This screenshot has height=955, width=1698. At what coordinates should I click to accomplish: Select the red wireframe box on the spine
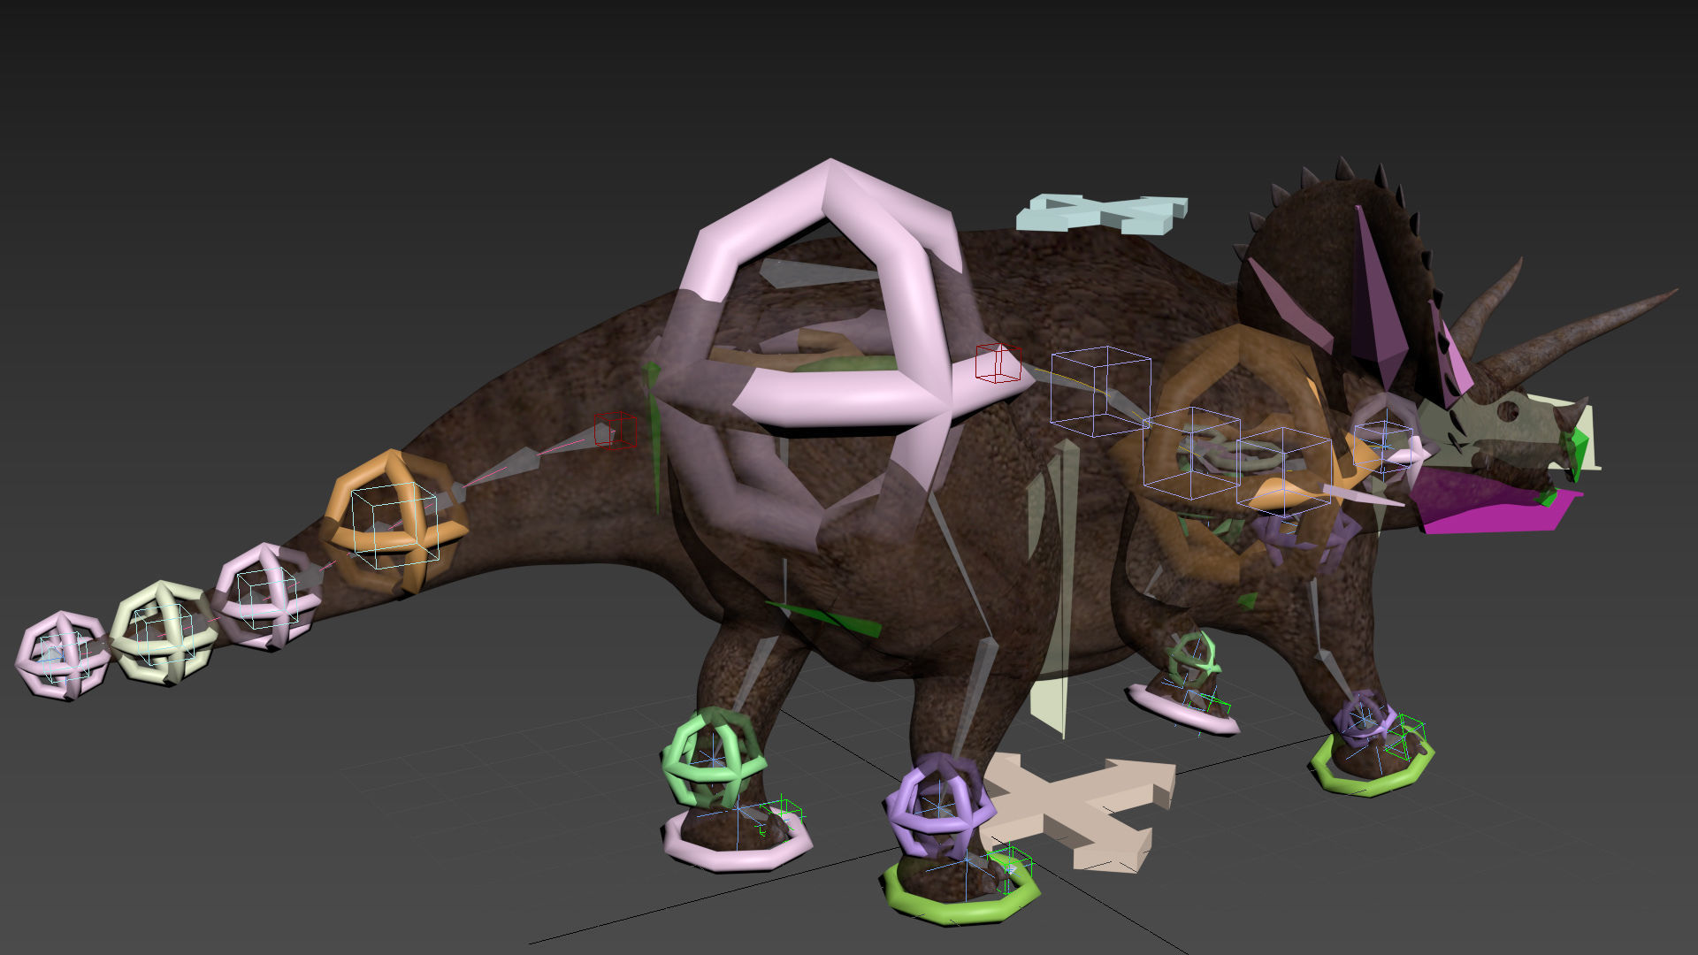coord(998,363)
